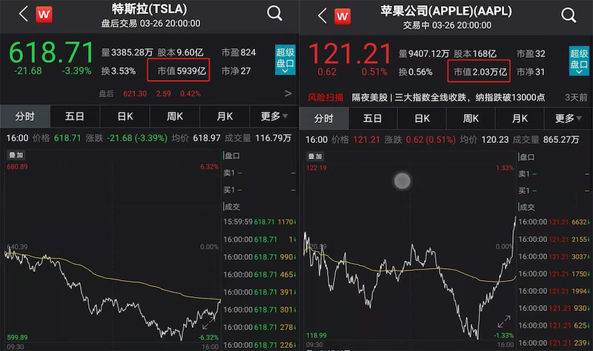Open the 更多 dropdown on Apple chart

569,118
